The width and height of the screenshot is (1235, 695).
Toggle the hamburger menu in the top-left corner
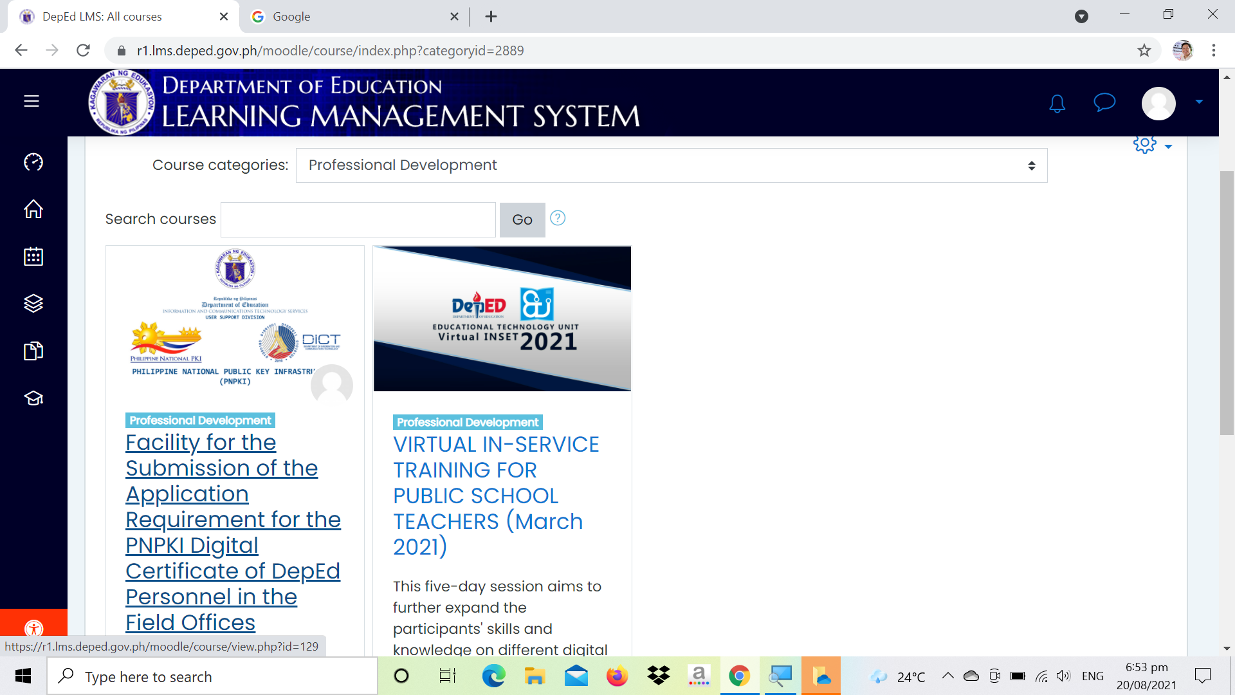tap(31, 101)
